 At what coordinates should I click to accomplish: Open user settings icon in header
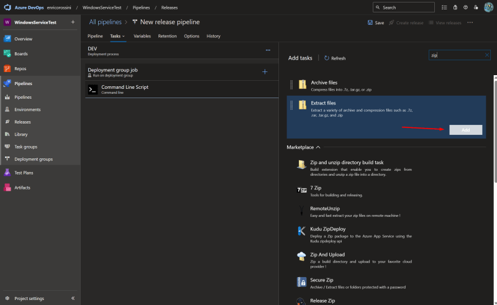click(x=476, y=7)
